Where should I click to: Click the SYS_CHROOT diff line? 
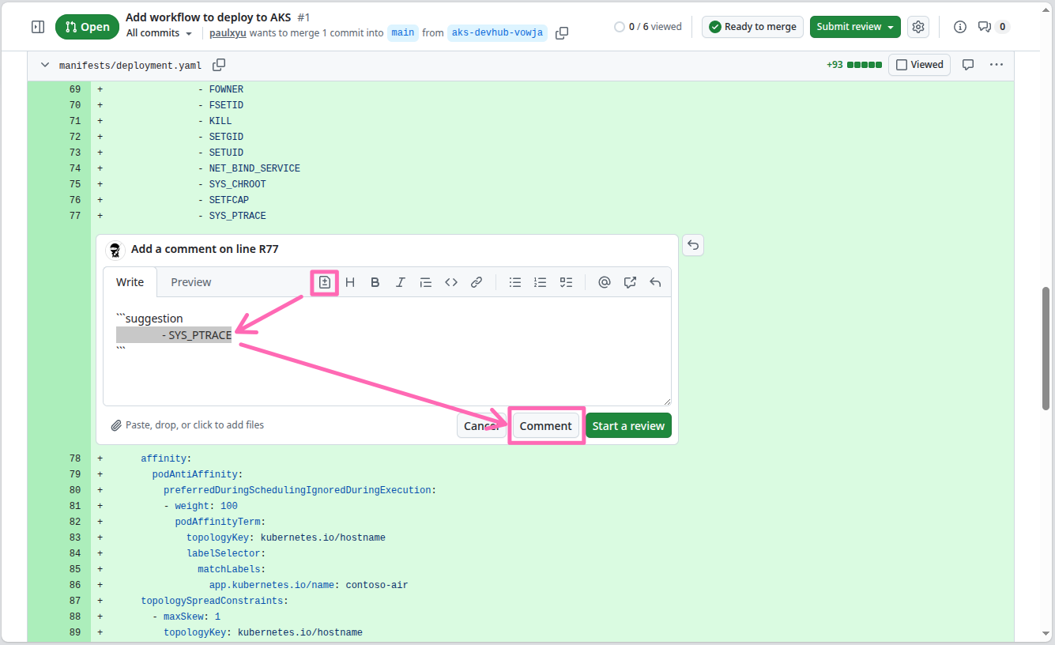(x=552, y=184)
